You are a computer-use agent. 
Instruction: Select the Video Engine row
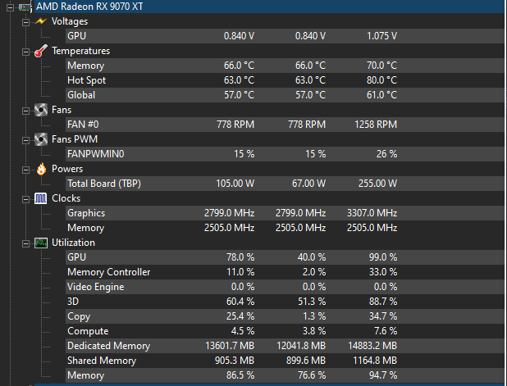(285, 287)
